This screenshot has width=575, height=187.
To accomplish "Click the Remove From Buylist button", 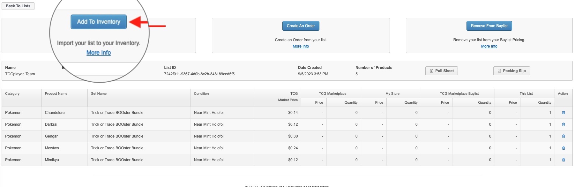I will click(489, 26).
